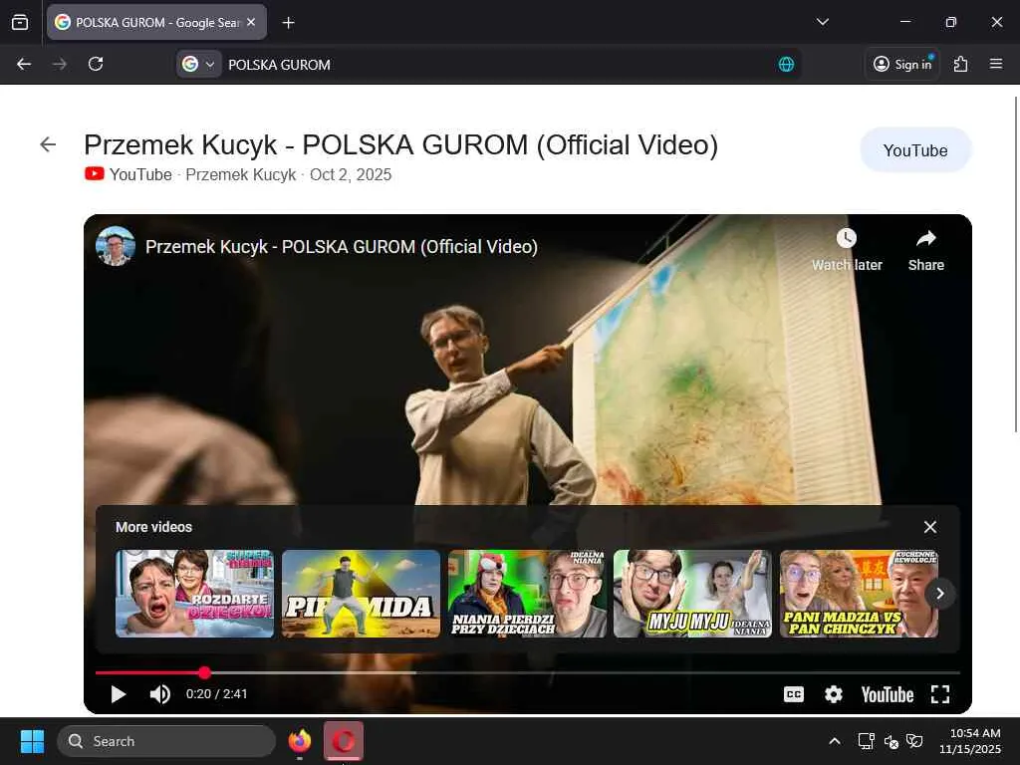Go back to the previous page
This screenshot has height=765, width=1020.
[24, 64]
